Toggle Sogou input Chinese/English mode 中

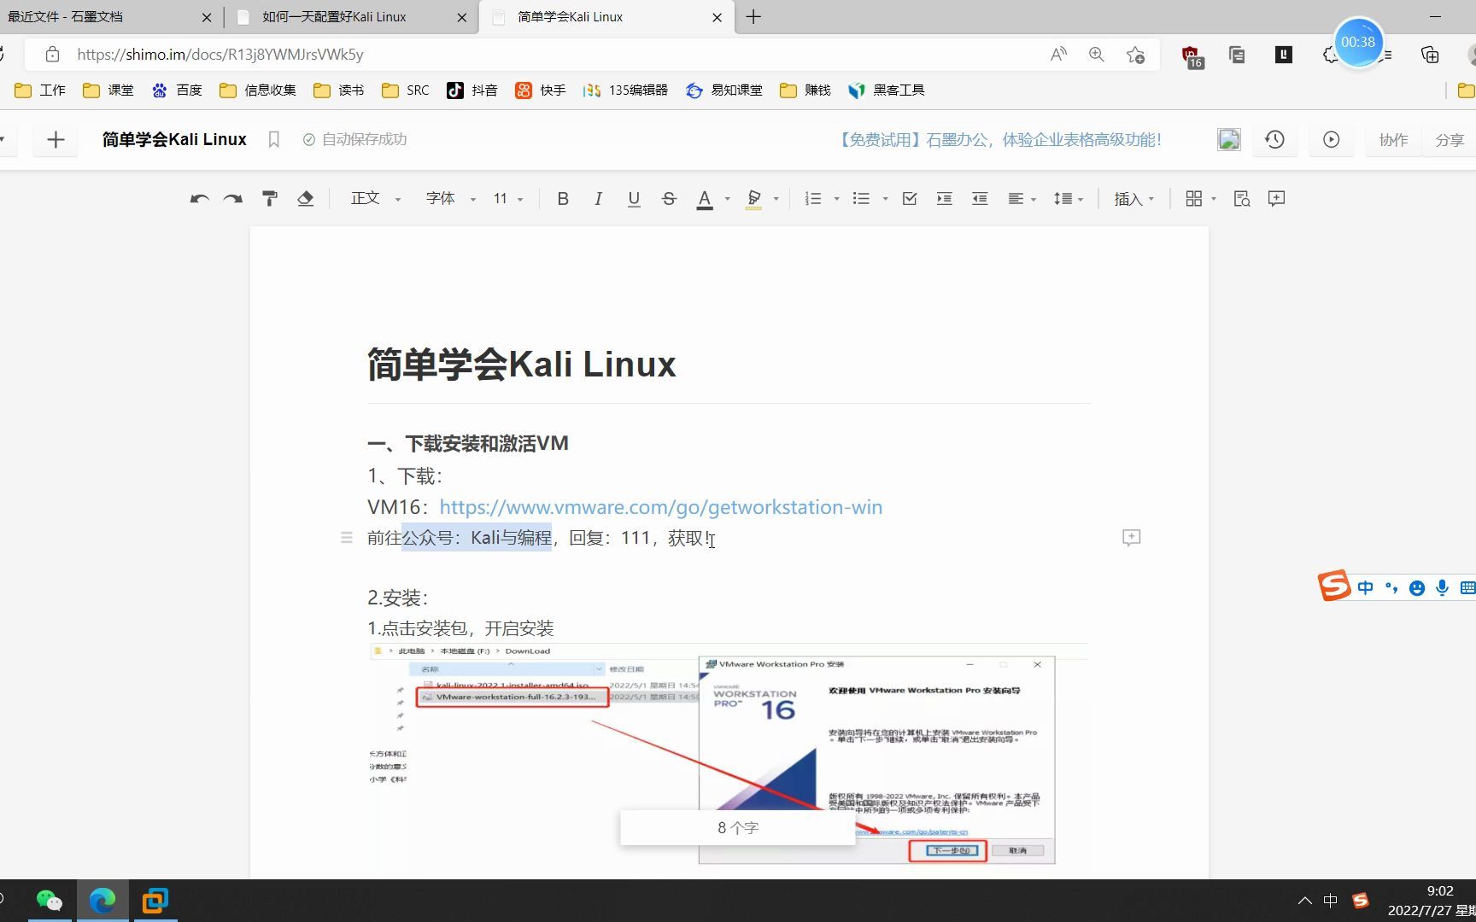pos(1365,587)
